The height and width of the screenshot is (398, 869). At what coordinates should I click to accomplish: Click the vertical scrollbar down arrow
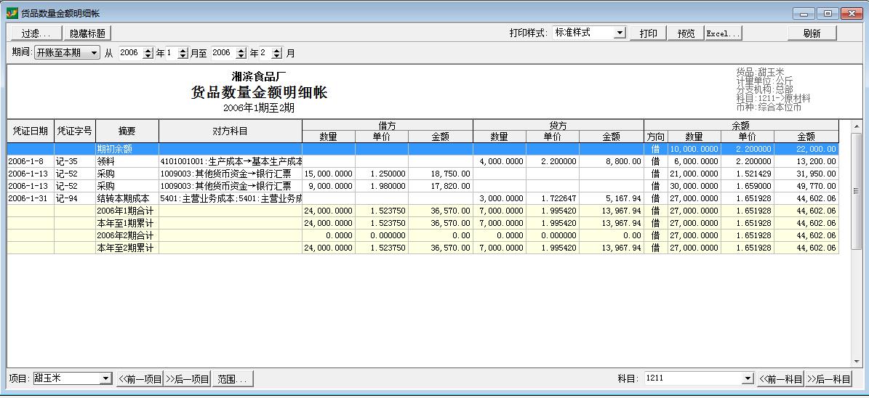[856, 361]
